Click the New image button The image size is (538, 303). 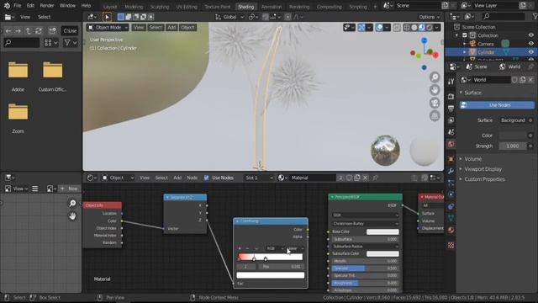pos(69,189)
